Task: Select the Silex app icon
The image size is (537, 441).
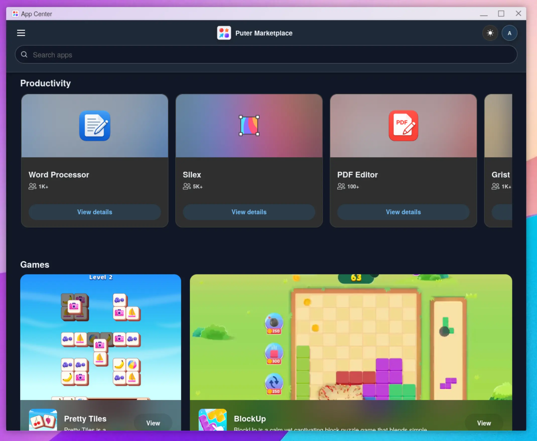Action: 249,126
